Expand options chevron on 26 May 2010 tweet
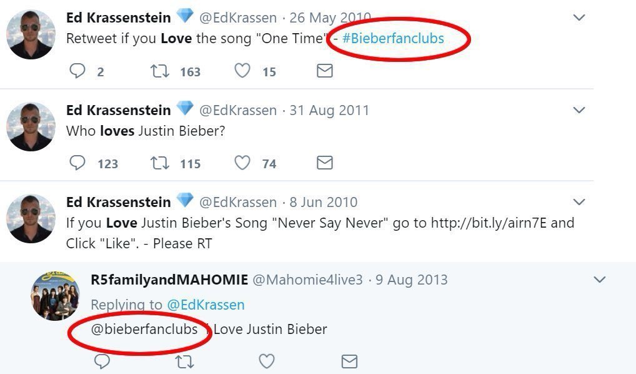This screenshot has width=636, height=374. pyautogui.click(x=579, y=18)
